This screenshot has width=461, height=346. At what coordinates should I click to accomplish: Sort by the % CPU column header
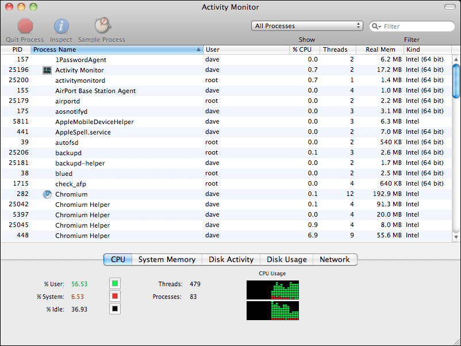click(305, 49)
